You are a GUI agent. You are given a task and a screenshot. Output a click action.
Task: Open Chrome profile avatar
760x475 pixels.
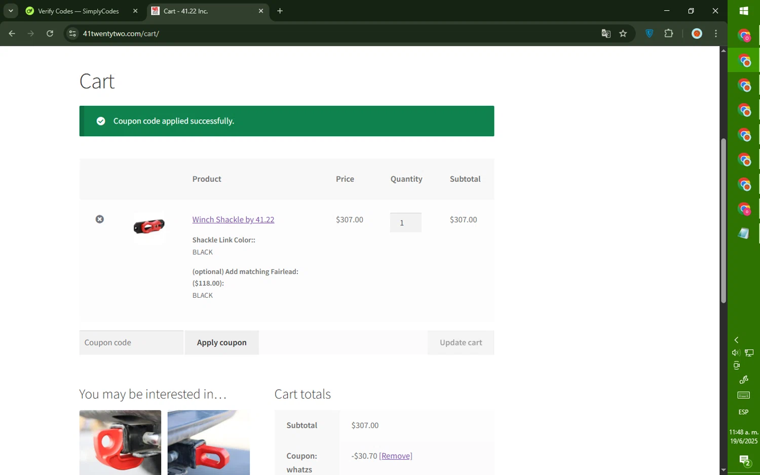[697, 34]
